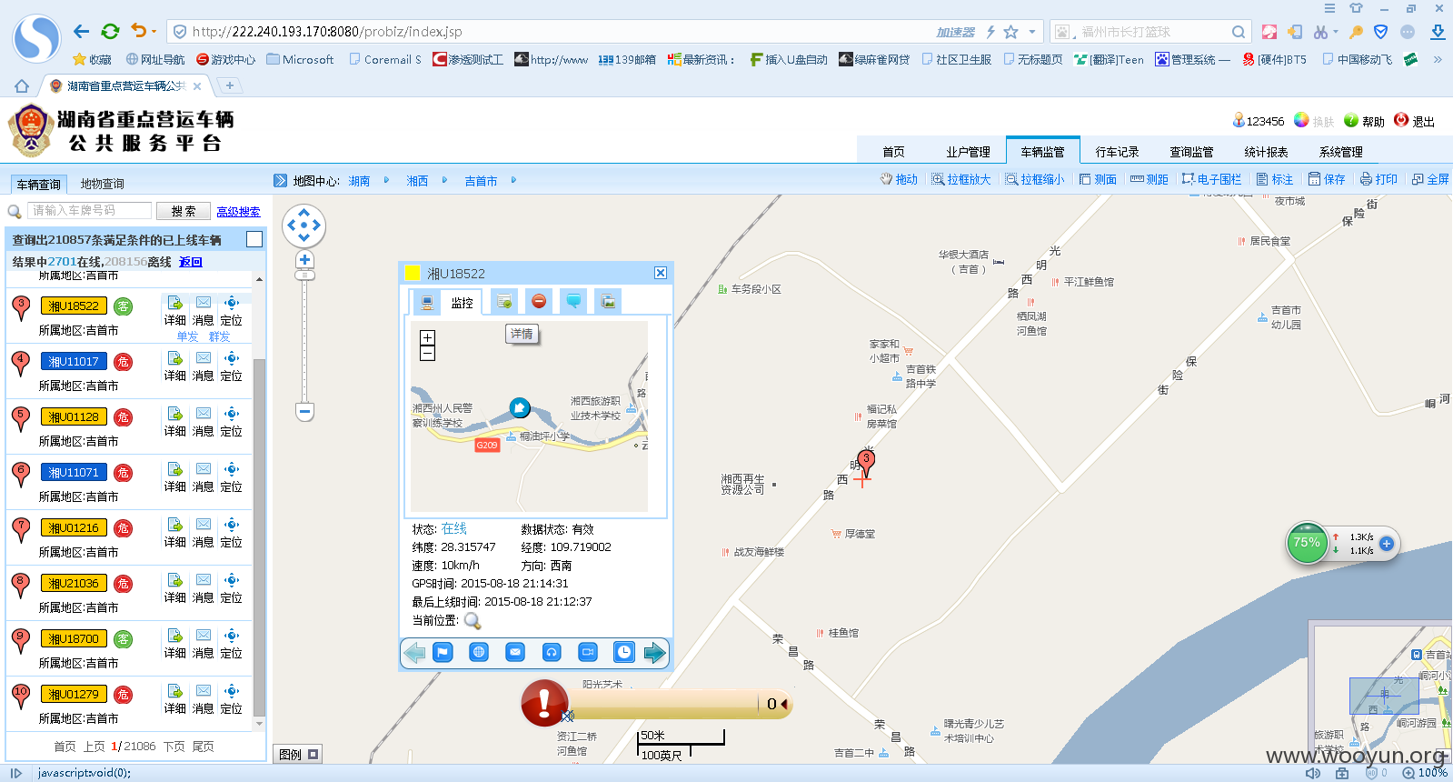Image resolution: width=1453 pixels, height=782 pixels.
Task: Click 群发 group send link
Action: [x=219, y=336]
